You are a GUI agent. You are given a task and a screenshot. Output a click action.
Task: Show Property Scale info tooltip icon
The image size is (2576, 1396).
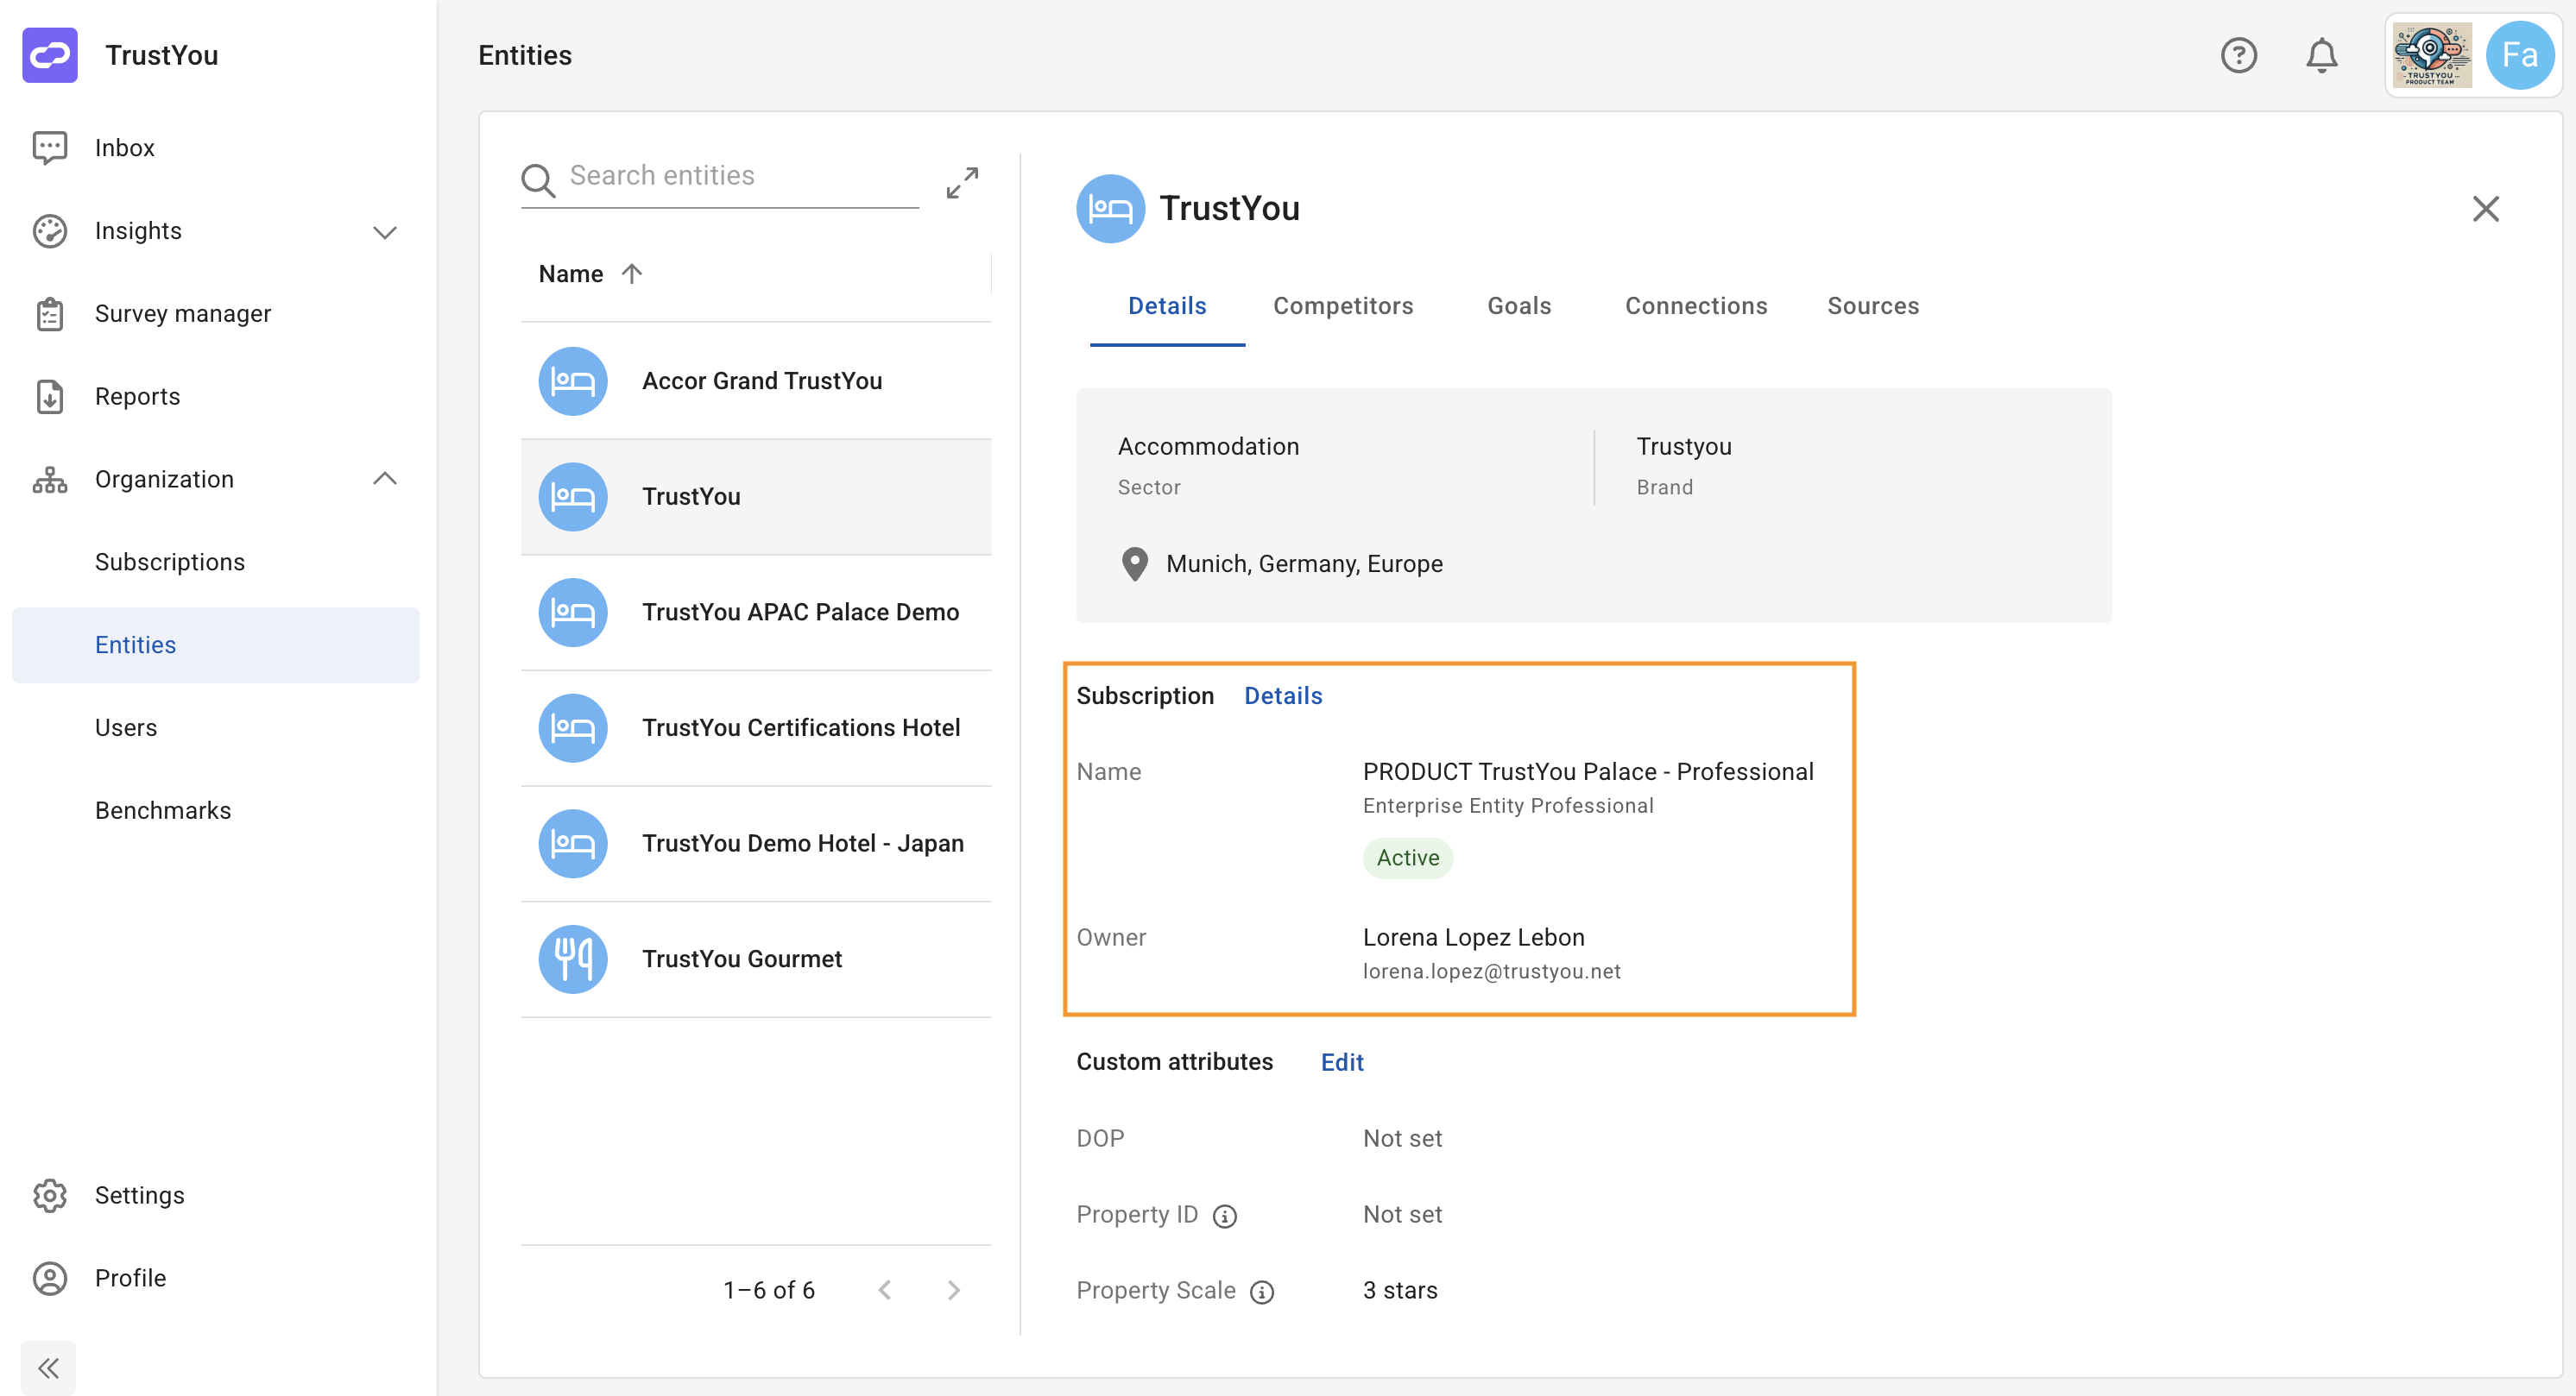pyautogui.click(x=1262, y=1292)
